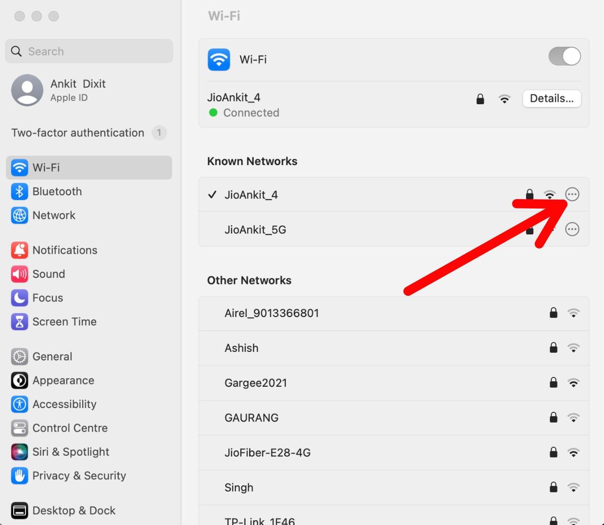Open more options for JioAnkit_5G network
This screenshot has height=525, width=604.
click(x=572, y=229)
